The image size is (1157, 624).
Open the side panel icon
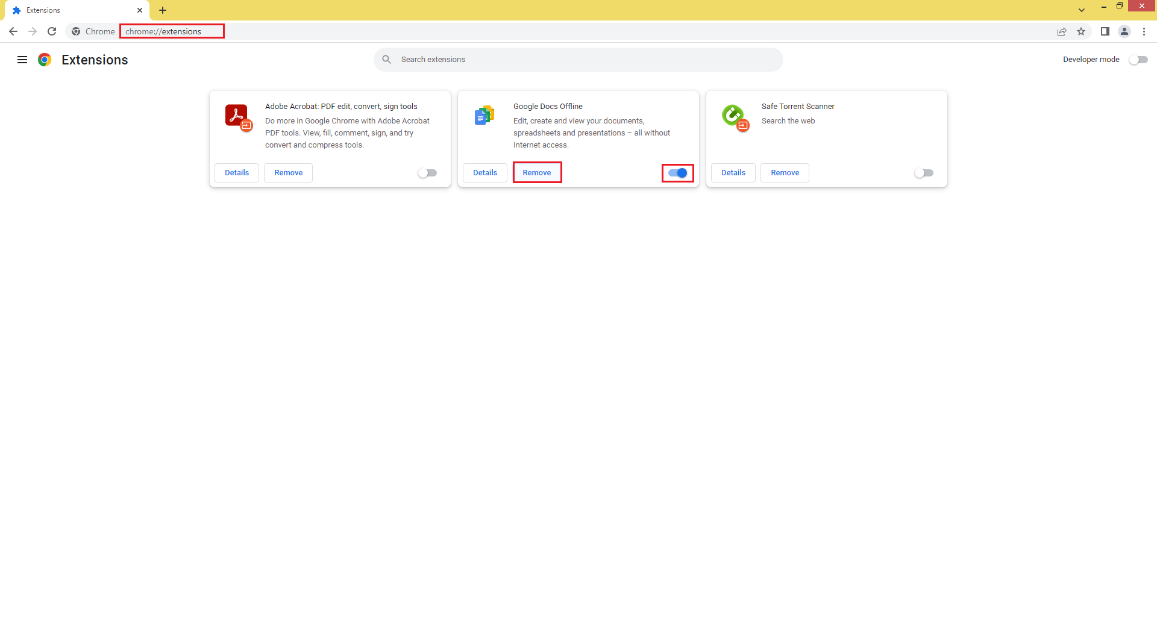pyautogui.click(x=1105, y=31)
